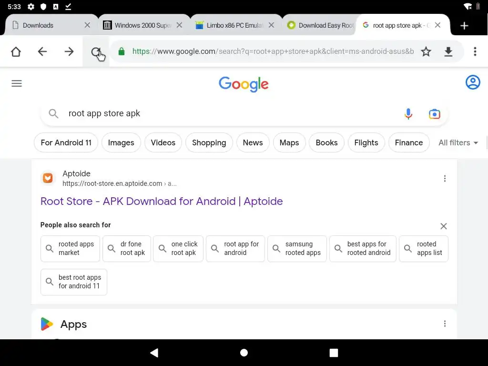The image size is (488, 366).
Task: Filter results by Shopping
Action: (x=209, y=142)
